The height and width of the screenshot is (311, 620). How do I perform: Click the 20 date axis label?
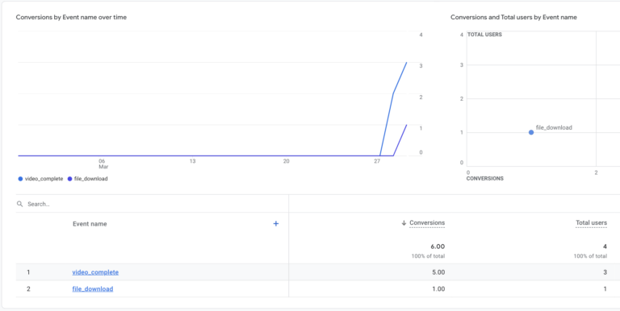coord(287,161)
